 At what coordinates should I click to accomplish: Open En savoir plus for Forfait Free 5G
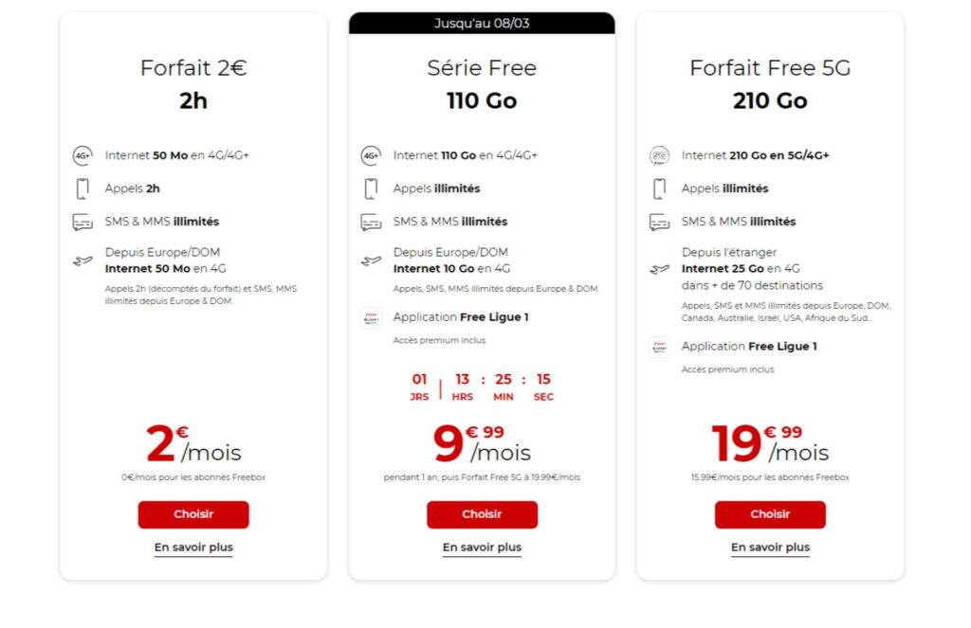770,547
